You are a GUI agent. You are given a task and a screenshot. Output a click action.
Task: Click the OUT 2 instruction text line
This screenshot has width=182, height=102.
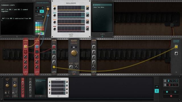point(16,19)
